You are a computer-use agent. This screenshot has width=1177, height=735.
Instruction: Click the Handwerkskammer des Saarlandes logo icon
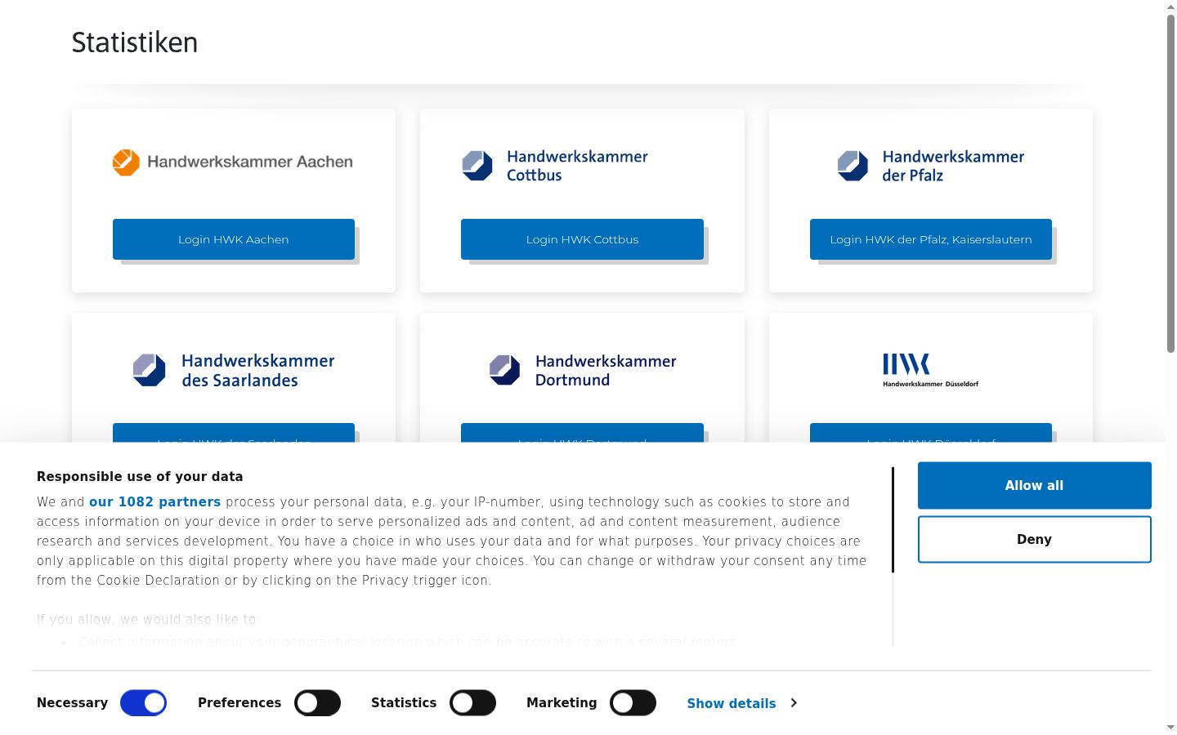pyautogui.click(x=149, y=370)
